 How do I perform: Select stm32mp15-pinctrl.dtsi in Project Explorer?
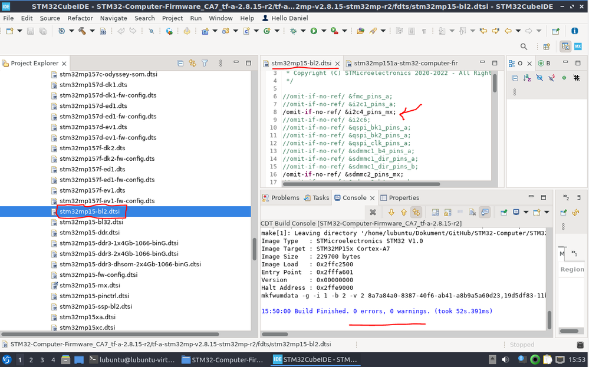[x=94, y=296]
